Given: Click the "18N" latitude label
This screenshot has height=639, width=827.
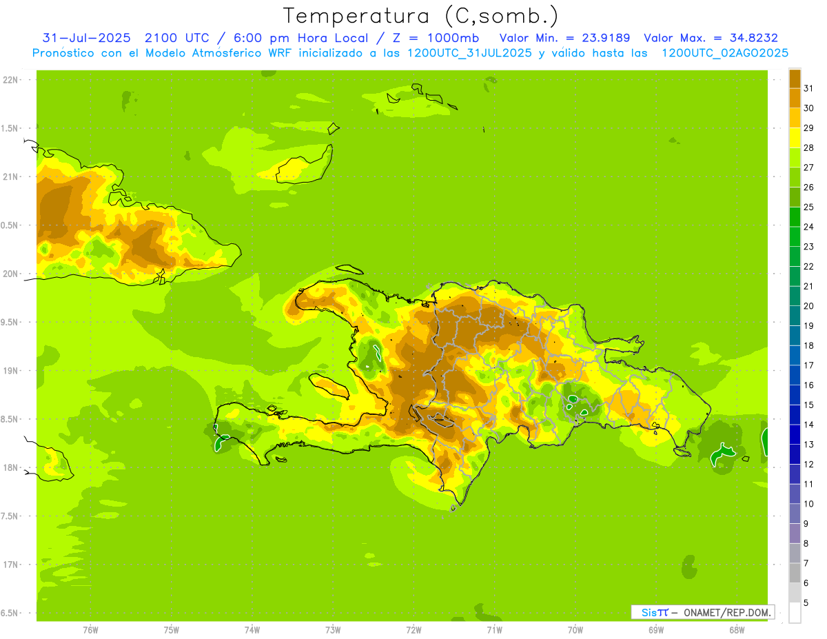Looking at the screenshot, I should tap(10, 467).
